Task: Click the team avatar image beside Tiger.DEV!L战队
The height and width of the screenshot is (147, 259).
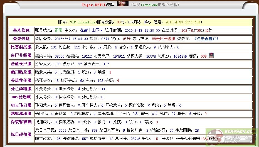Action: click(122, 4)
